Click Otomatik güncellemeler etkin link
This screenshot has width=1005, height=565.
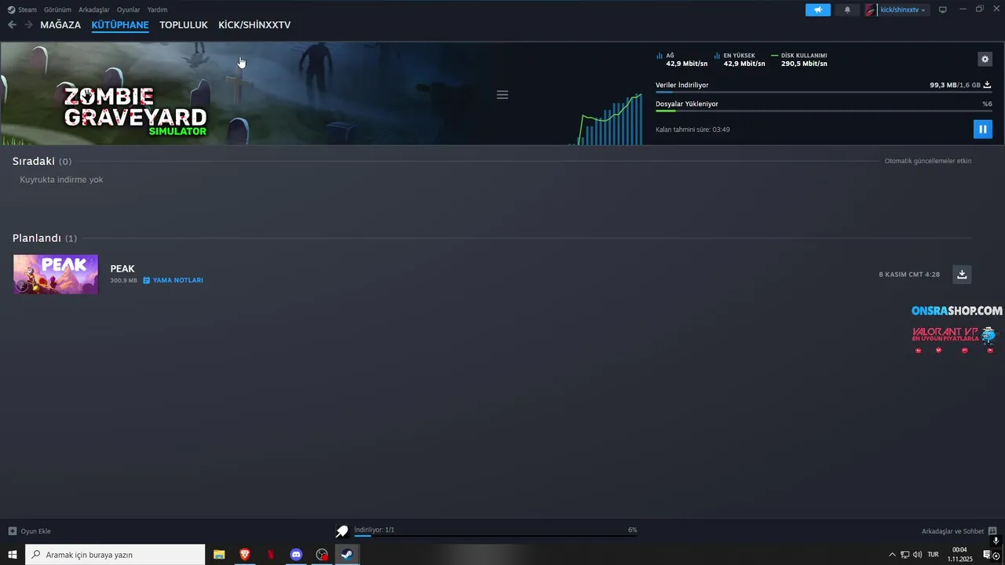(x=928, y=161)
